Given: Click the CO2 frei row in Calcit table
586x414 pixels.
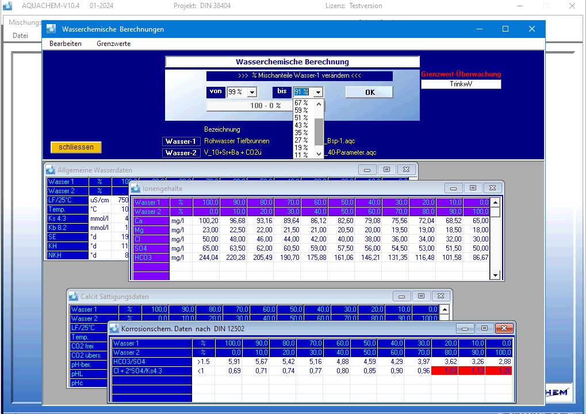Looking at the screenshot, I should [x=89, y=346].
